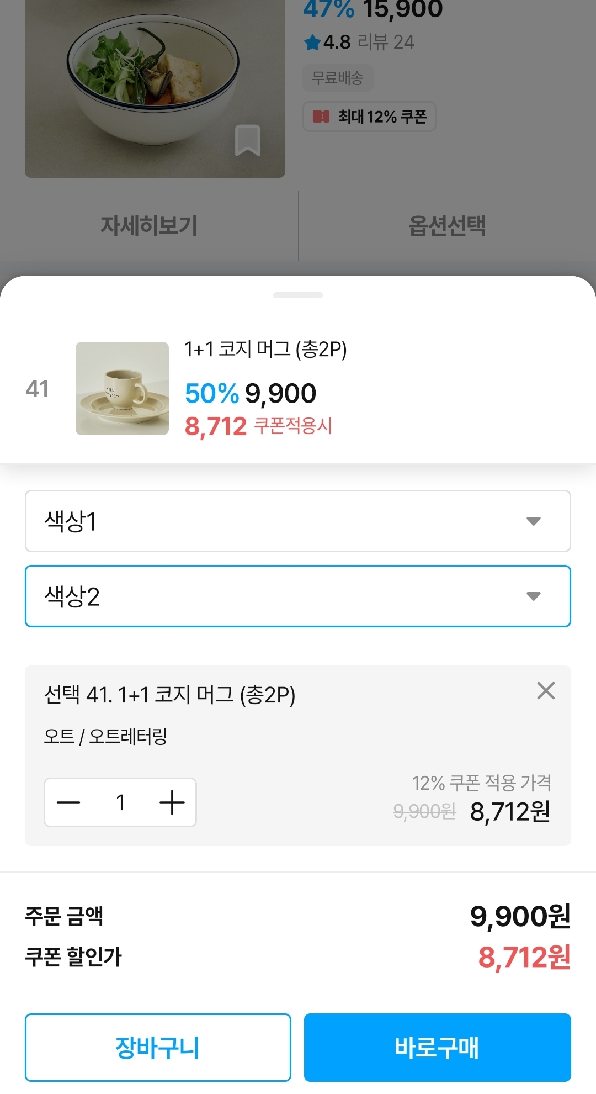596x1094 pixels.
Task: Bookmark the bowl product image
Action: [247, 140]
